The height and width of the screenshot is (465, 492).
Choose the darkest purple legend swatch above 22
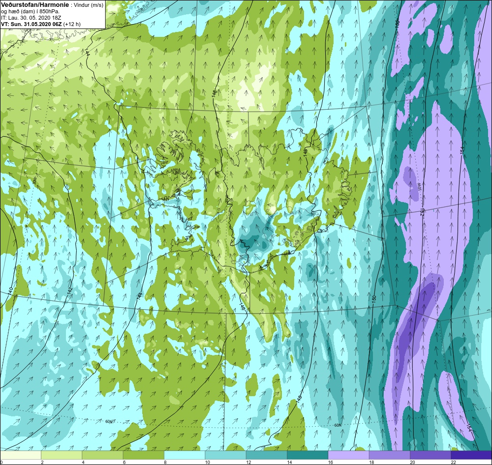pyautogui.click(x=471, y=455)
